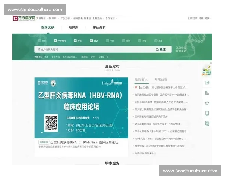Close the floating promo badge
This screenshot has width=225, height=180.
pyautogui.click(x=211, y=63)
